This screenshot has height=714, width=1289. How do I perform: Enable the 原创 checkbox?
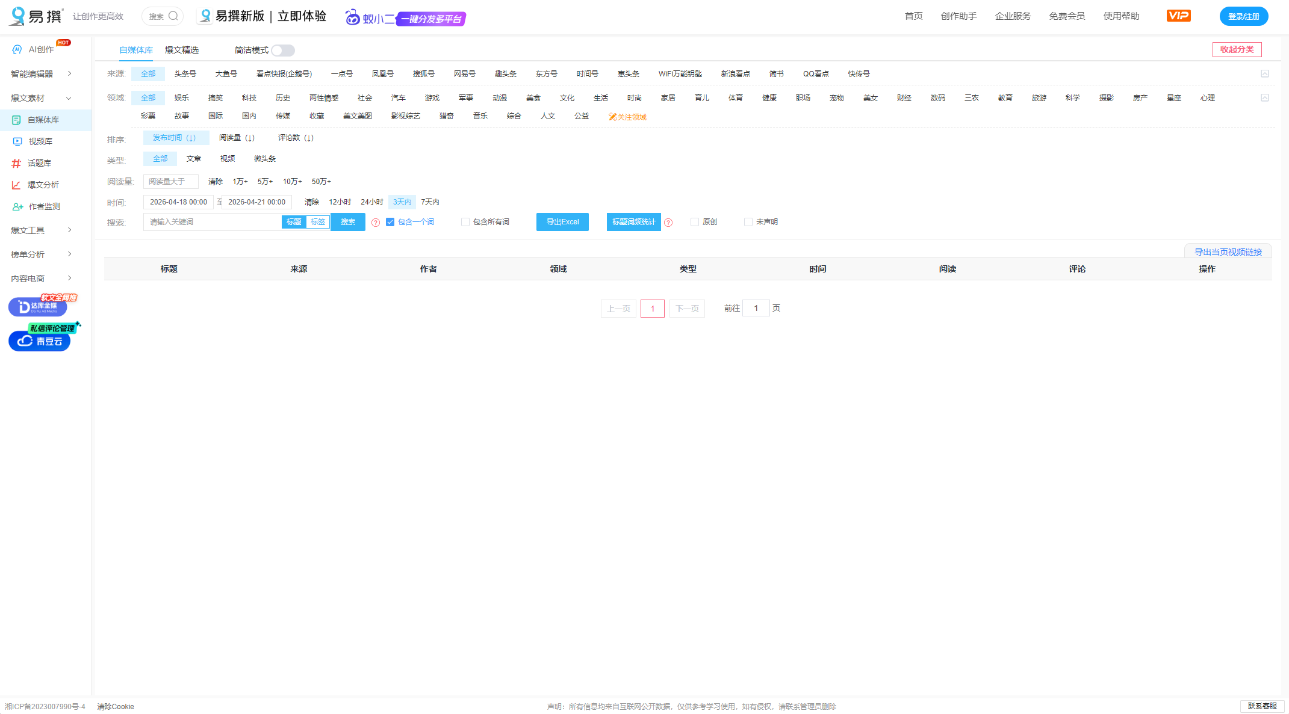click(694, 222)
